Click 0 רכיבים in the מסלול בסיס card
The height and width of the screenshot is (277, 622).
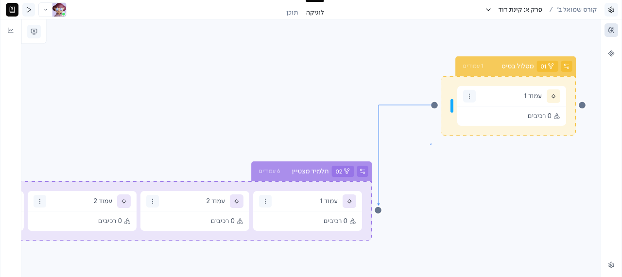(x=544, y=116)
